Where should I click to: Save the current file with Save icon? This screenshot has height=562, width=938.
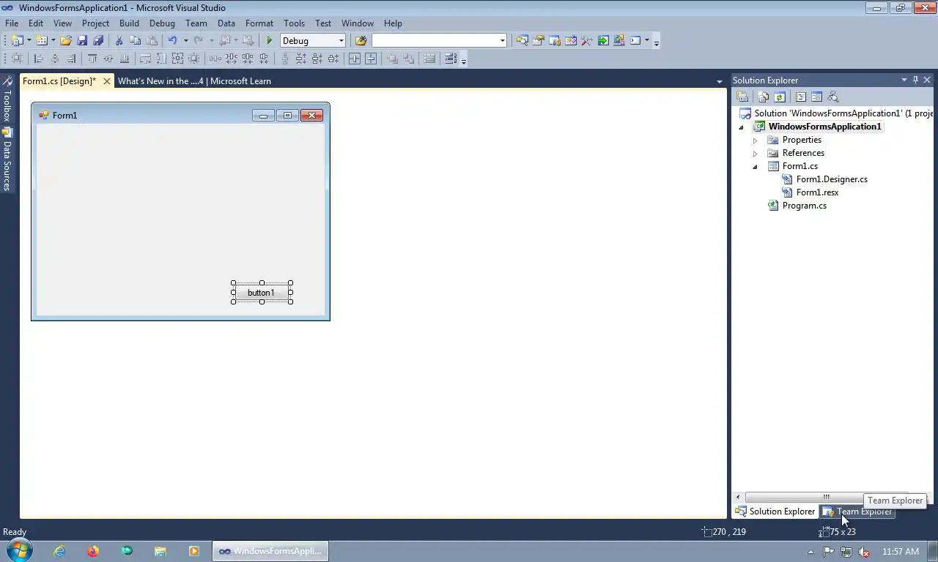tap(82, 41)
